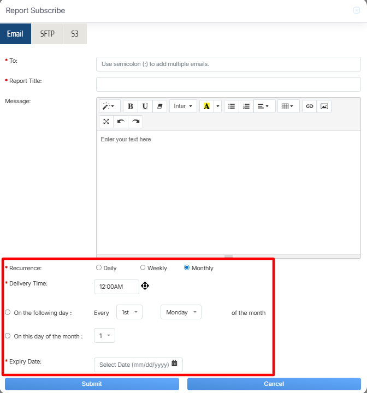Choose 'On this day of the month' option
Image resolution: width=367 pixels, height=393 pixels.
click(x=8, y=336)
